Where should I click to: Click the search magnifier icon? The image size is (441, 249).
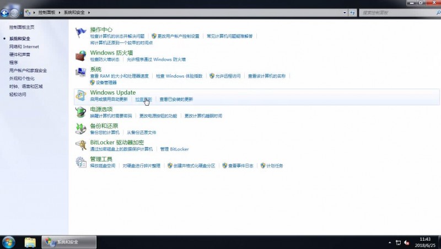pos(438,13)
